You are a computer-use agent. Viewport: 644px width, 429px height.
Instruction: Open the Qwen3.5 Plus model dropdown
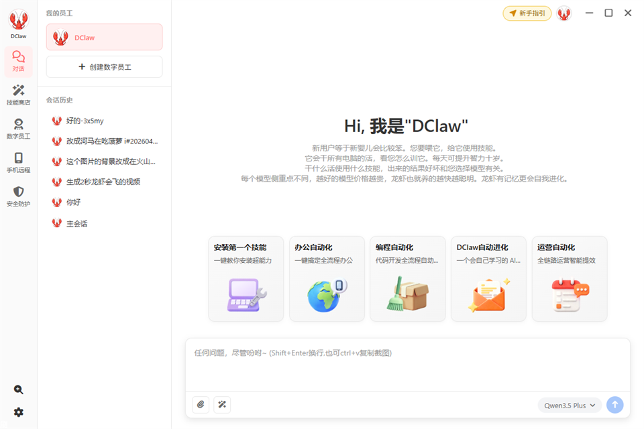[x=570, y=405]
